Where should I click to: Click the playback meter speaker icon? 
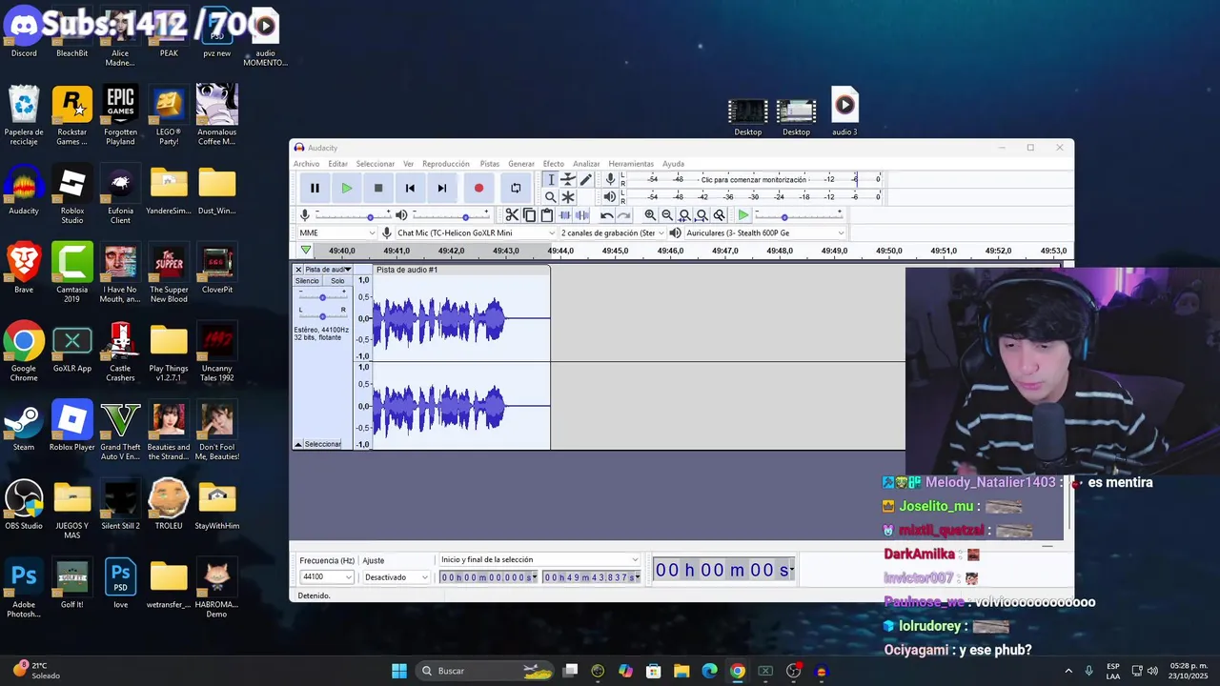pyautogui.click(x=610, y=197)
